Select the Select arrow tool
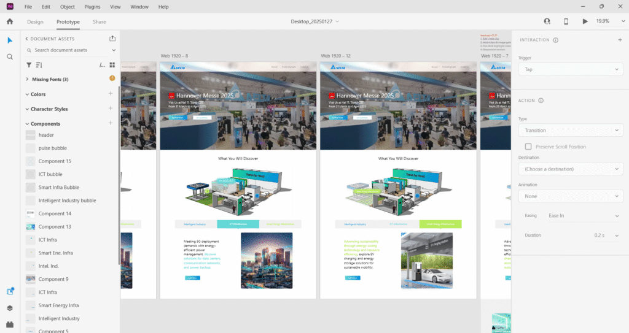The height and width of the screenshot is (333, 629). click(10, 40)
